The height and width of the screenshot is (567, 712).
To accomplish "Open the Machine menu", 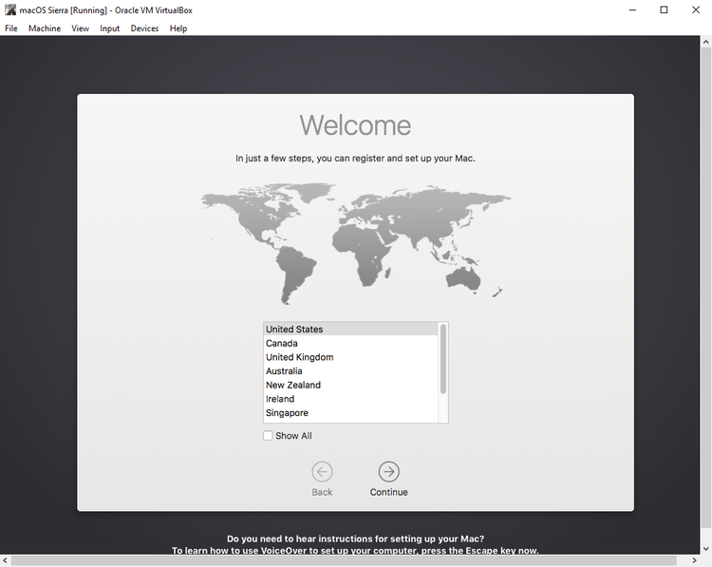I will (45, 28).
